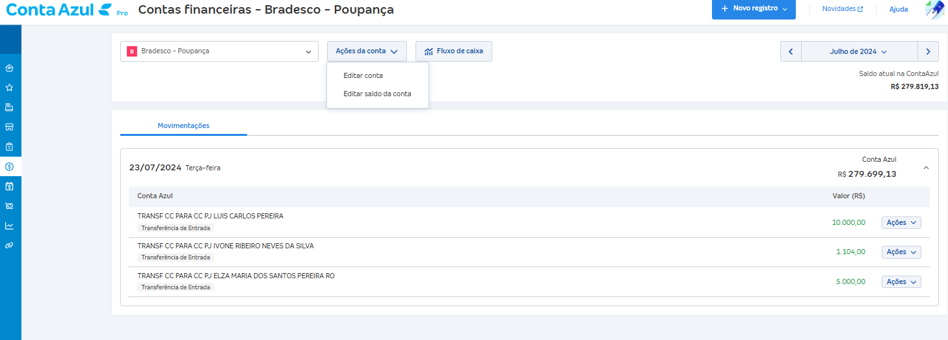
Task: Open the calendar with dollar icon in sidebar
Action: click(9, 187)
